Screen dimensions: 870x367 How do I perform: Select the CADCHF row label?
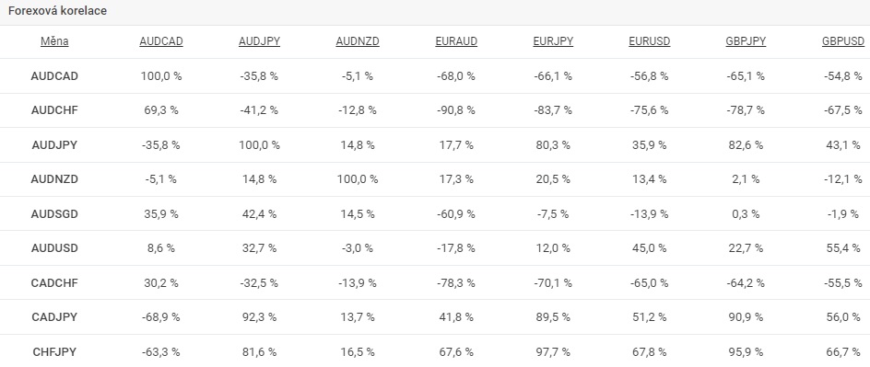point(54,282)
